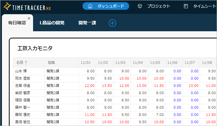Click 0.00 under 11/06 for 山本 博
The height and width of the screenshot is (126, 217).
(x=177, y=71)
